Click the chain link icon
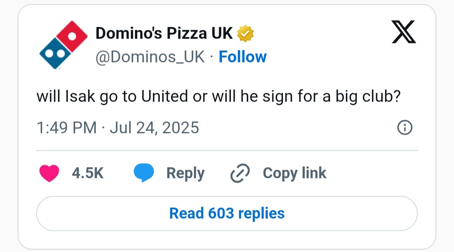Image resolution: width=454 pixels, height=252 pixels. [x=240, y=173]
